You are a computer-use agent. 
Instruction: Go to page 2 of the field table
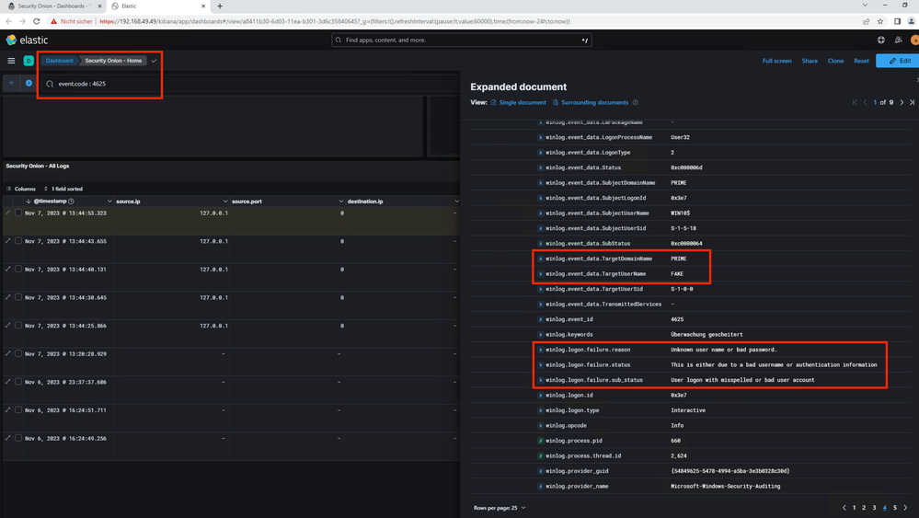tap(864, 508)
